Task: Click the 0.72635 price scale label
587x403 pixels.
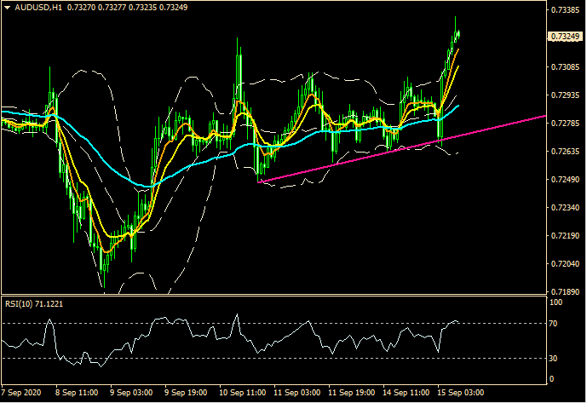Action: tap(564, 152)
